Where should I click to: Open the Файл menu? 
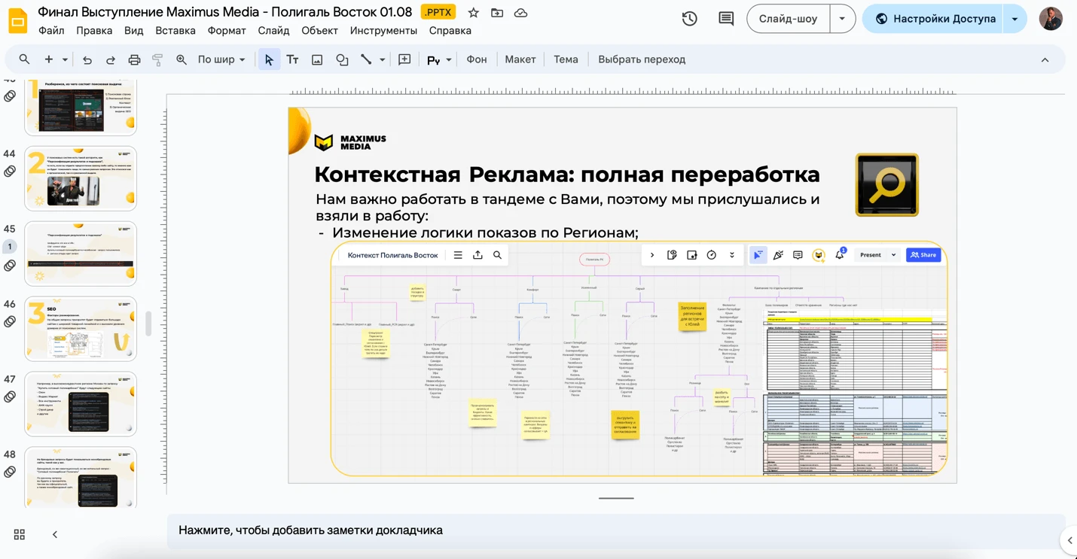(51, 30)
